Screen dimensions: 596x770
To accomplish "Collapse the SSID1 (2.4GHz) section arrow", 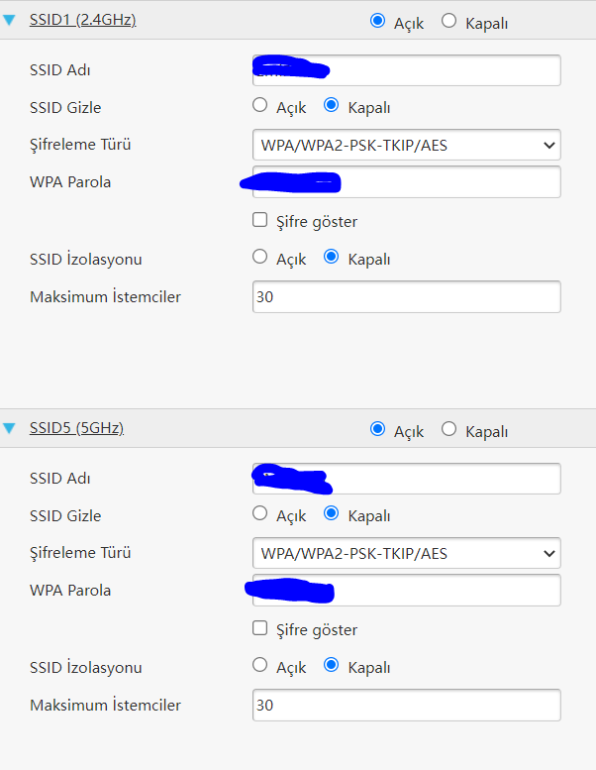I will tap(10, 20).
